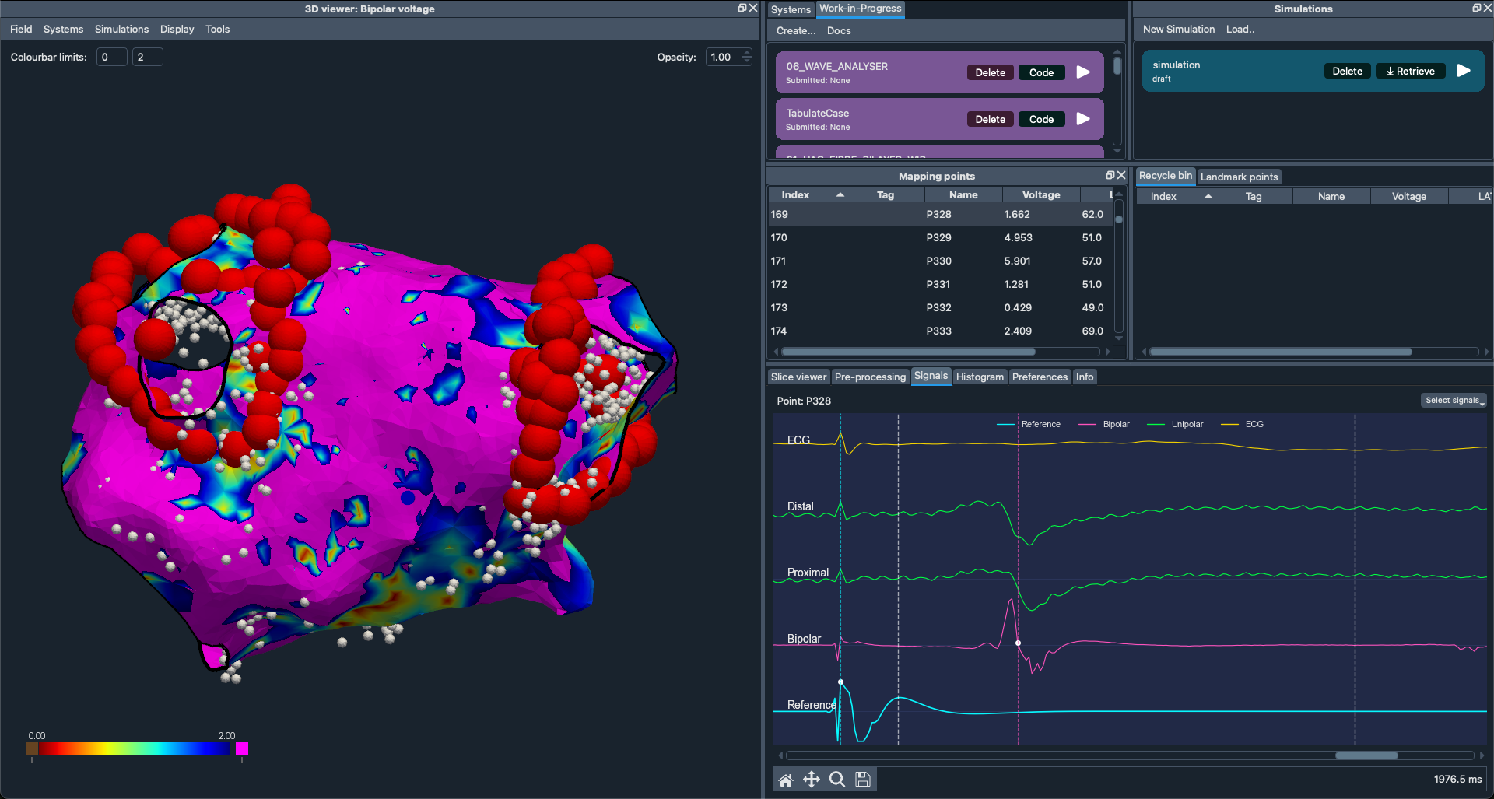
Task: Click the Home reset view icon in signals toolbar
Action: pyautogui.click(x=786, y=780)
